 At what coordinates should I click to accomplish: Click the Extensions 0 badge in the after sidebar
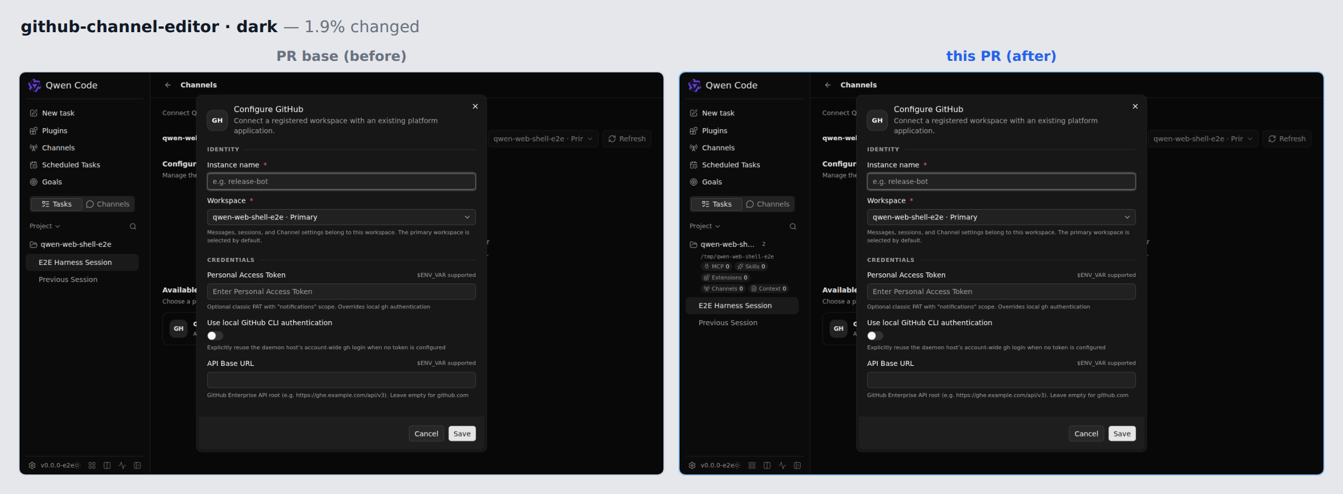pos(726,277)
